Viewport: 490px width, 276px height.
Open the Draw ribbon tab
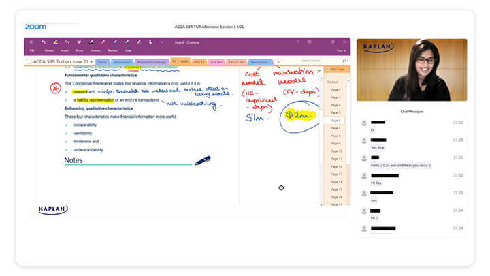(x=80, y=50)
